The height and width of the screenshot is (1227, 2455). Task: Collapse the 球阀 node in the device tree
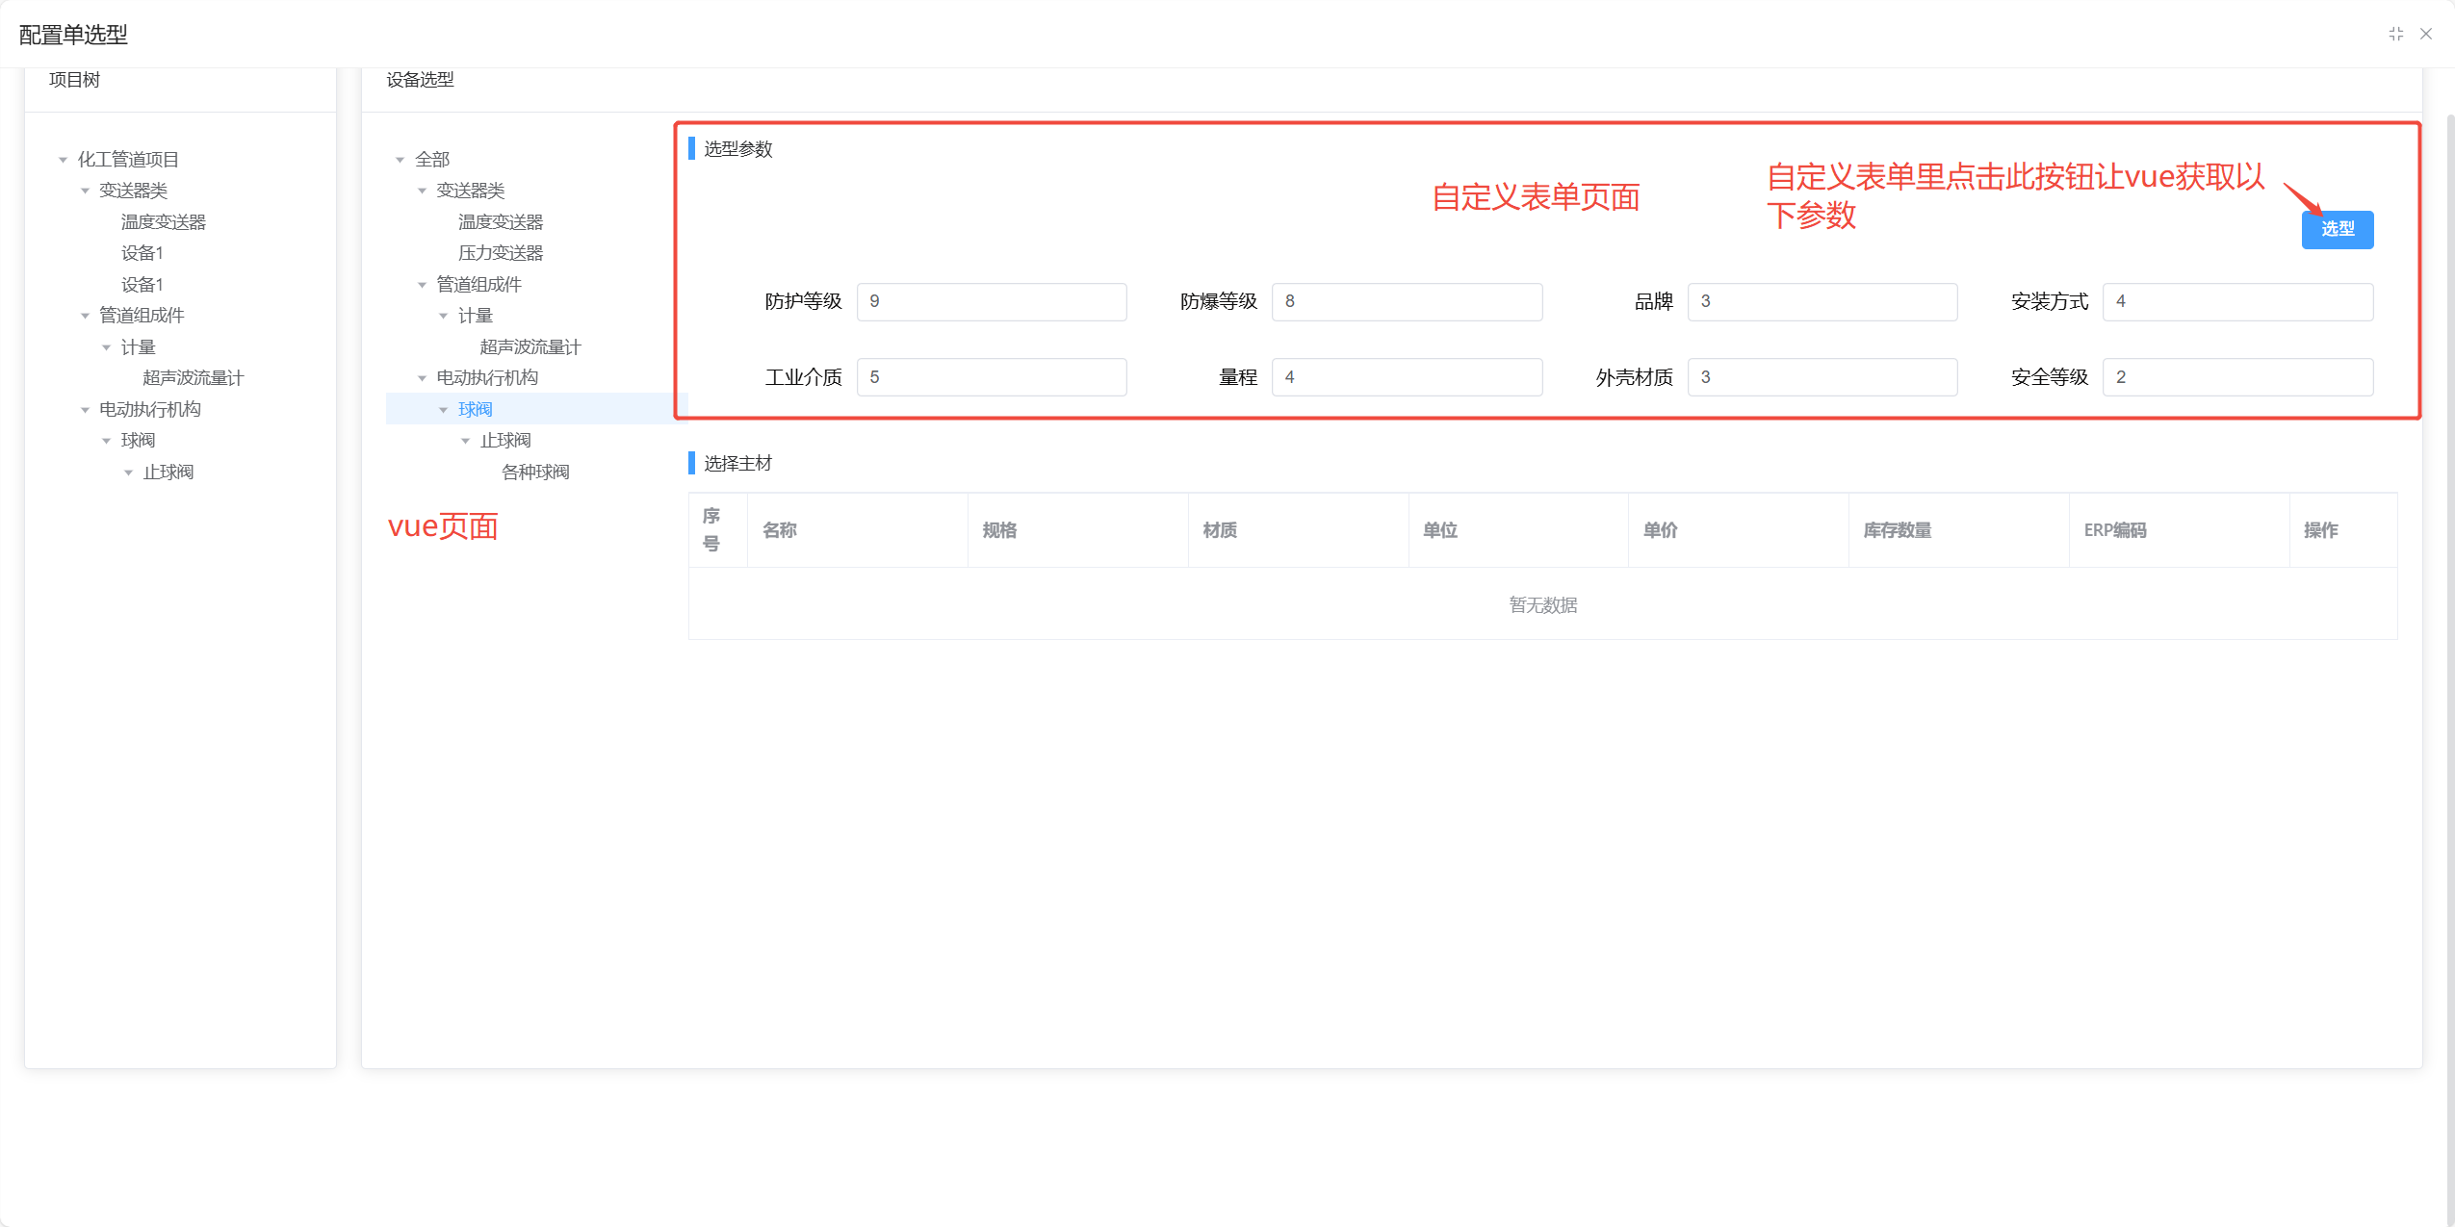444,410
